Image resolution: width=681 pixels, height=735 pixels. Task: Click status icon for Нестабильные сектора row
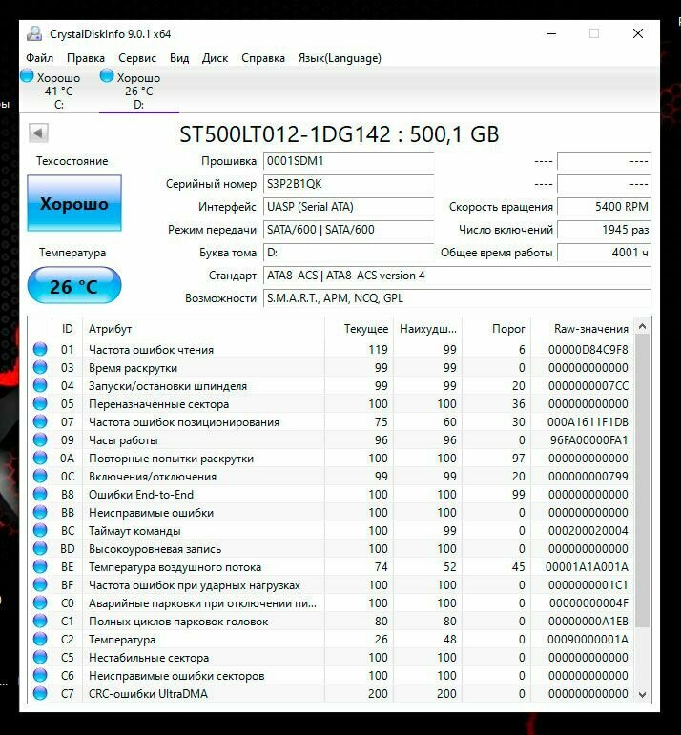click(x=40, y=657)
